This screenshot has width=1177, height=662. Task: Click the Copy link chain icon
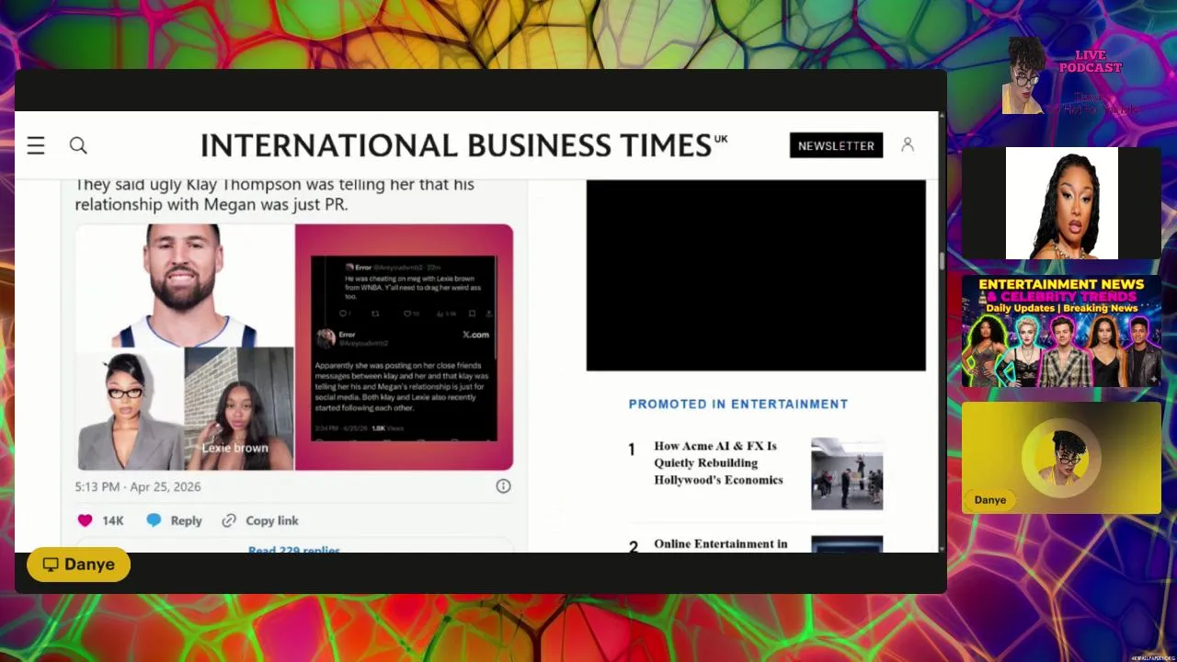coord(229,520)
